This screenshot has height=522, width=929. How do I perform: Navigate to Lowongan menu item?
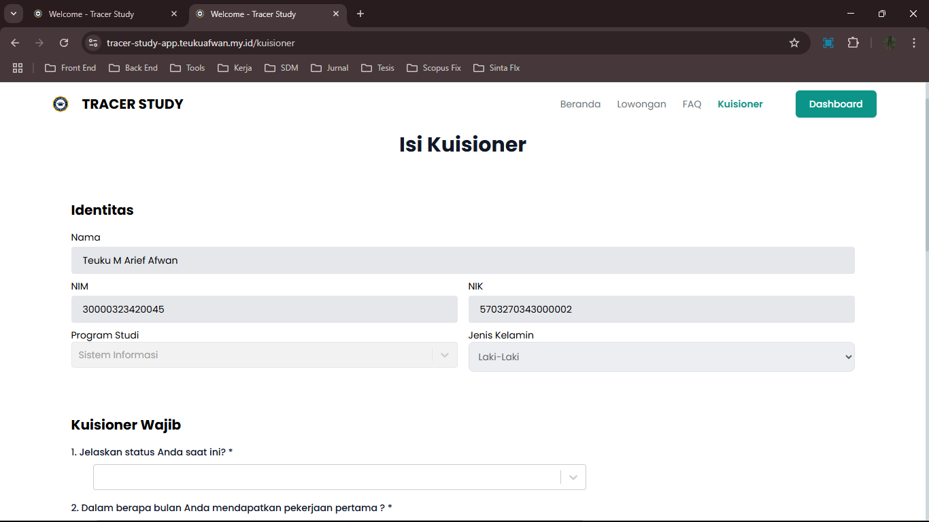point(641,104)
